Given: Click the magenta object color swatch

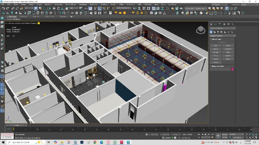Looking at the screenshot, I should (232, 69).
